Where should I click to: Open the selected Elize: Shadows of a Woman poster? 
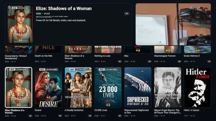[x=19, y=87]
